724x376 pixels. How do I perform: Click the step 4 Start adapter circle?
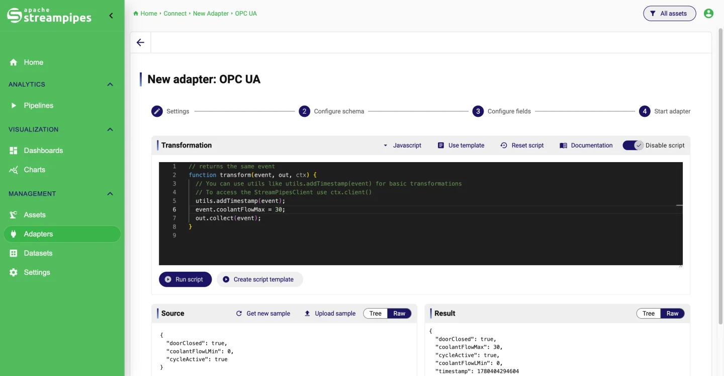[x=645, y=111]
